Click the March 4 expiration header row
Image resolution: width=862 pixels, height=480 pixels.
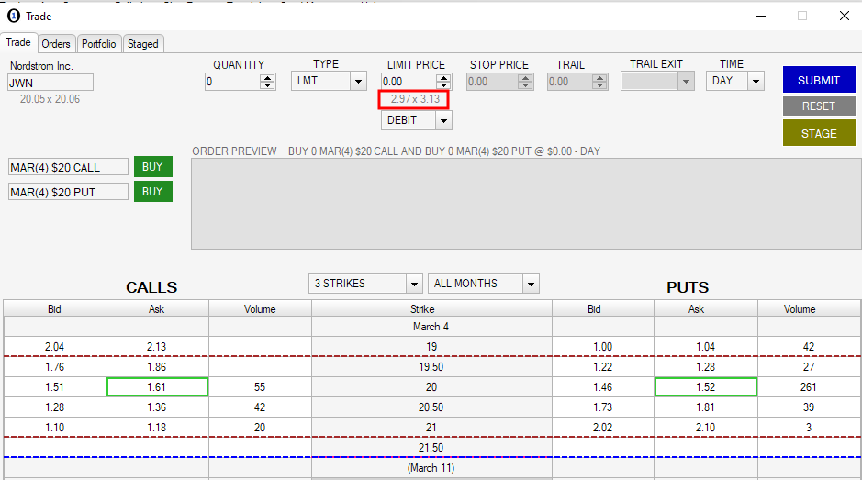[431, 327]
